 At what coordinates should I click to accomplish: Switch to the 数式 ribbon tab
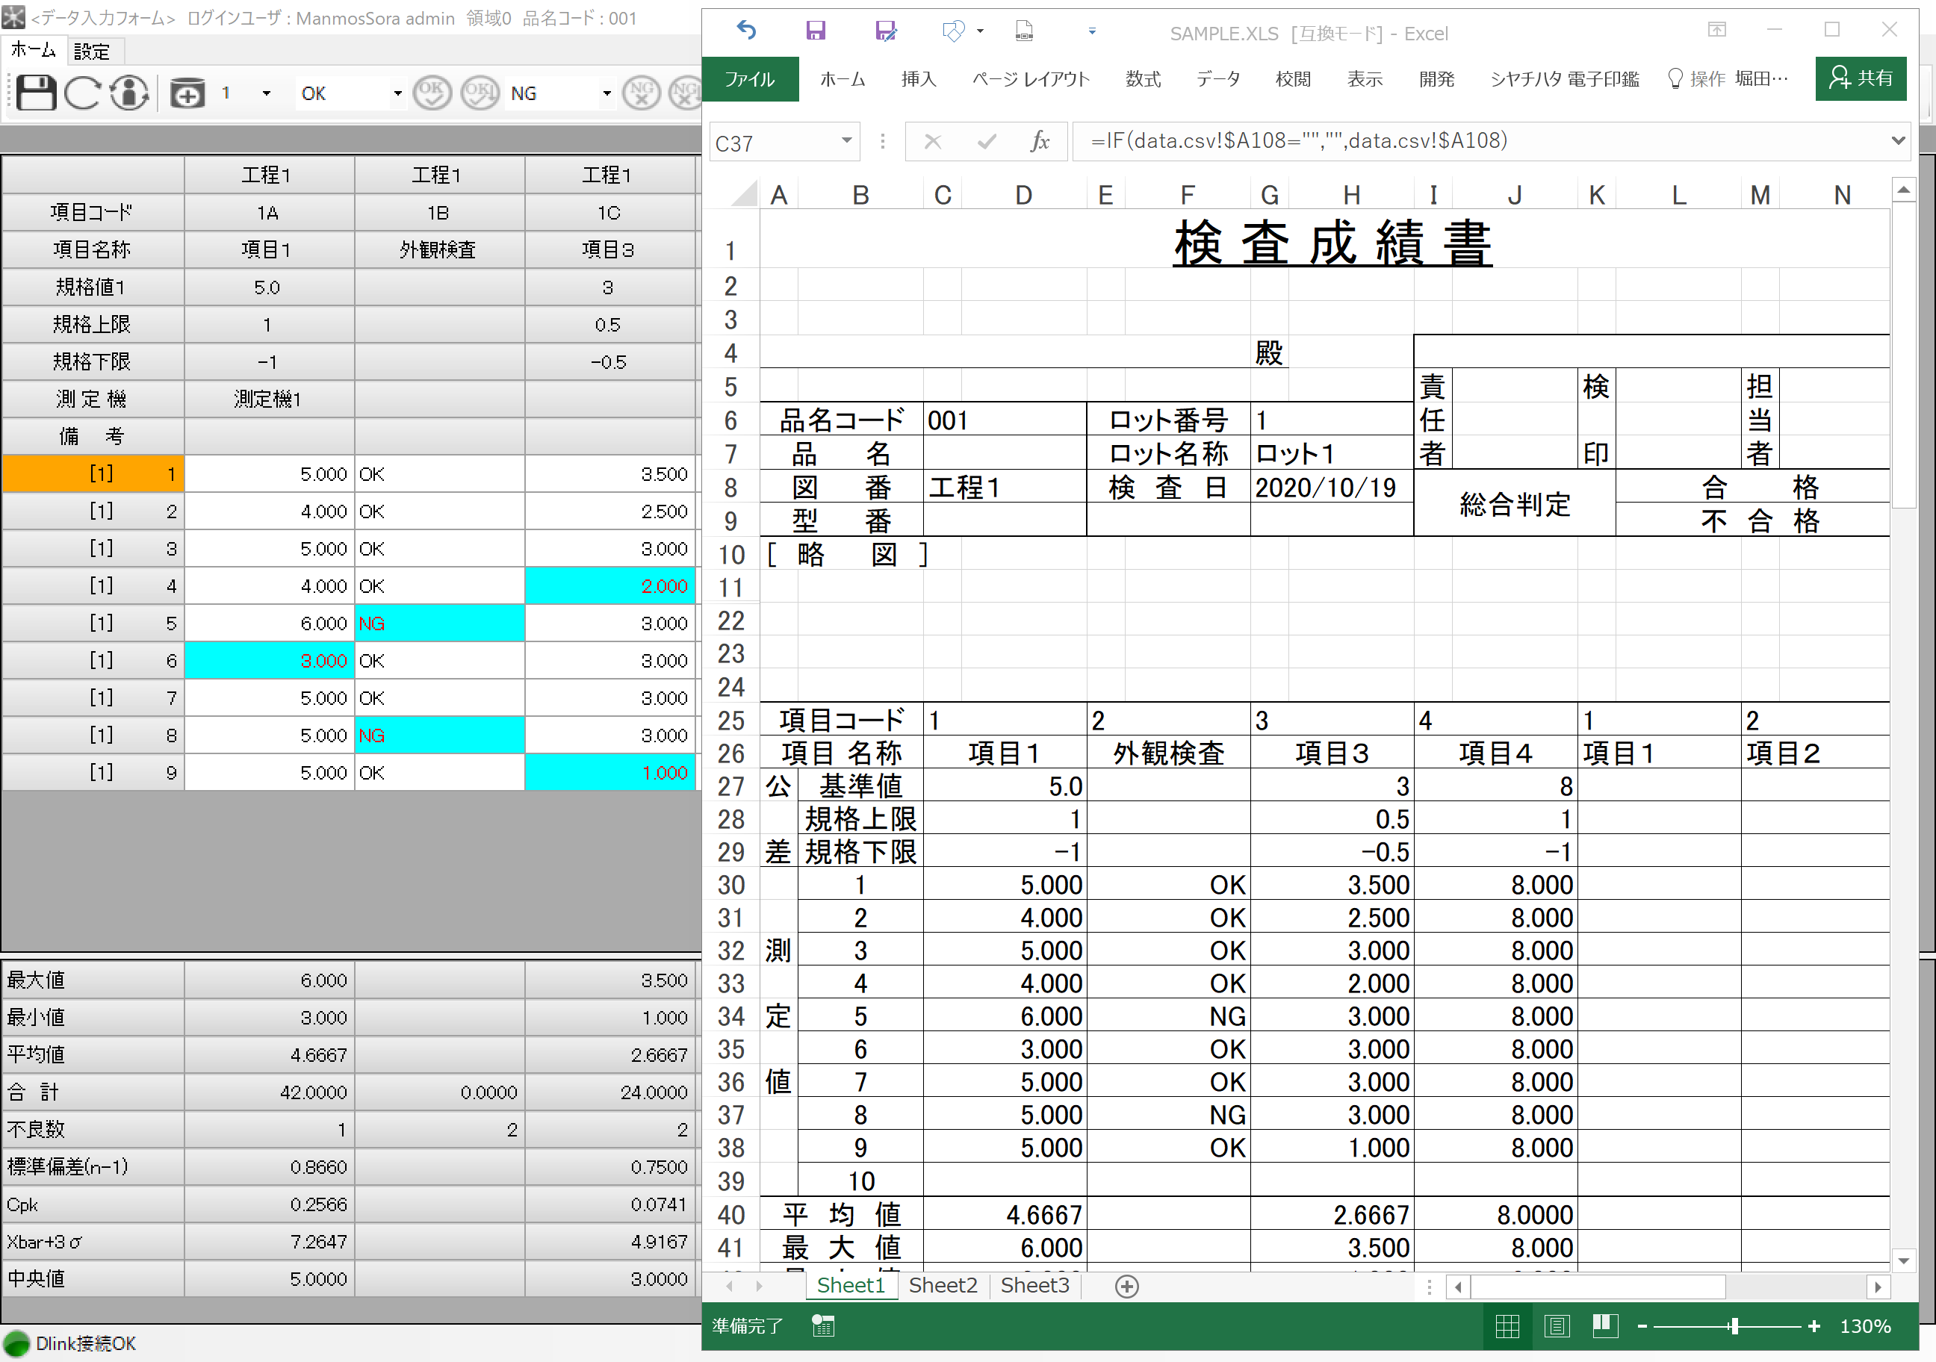[x=1144, y=79]
